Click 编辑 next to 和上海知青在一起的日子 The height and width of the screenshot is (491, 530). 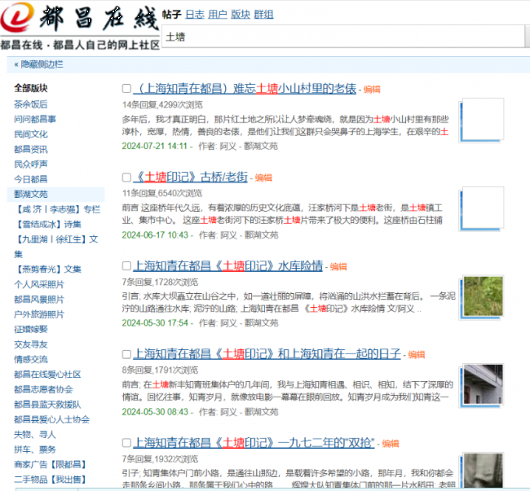point(417,355)
